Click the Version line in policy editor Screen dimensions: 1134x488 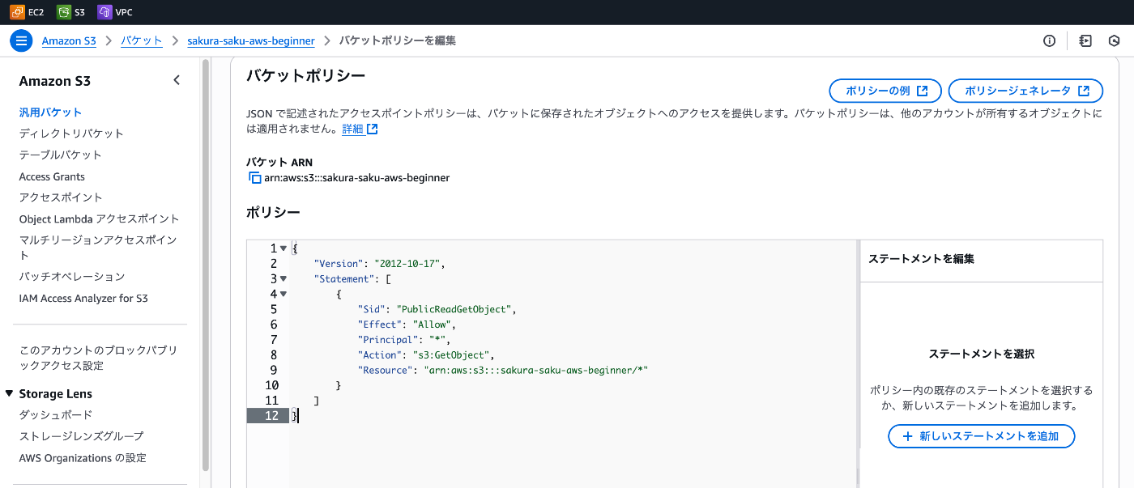pyautogui.click(x=380, y=264)
